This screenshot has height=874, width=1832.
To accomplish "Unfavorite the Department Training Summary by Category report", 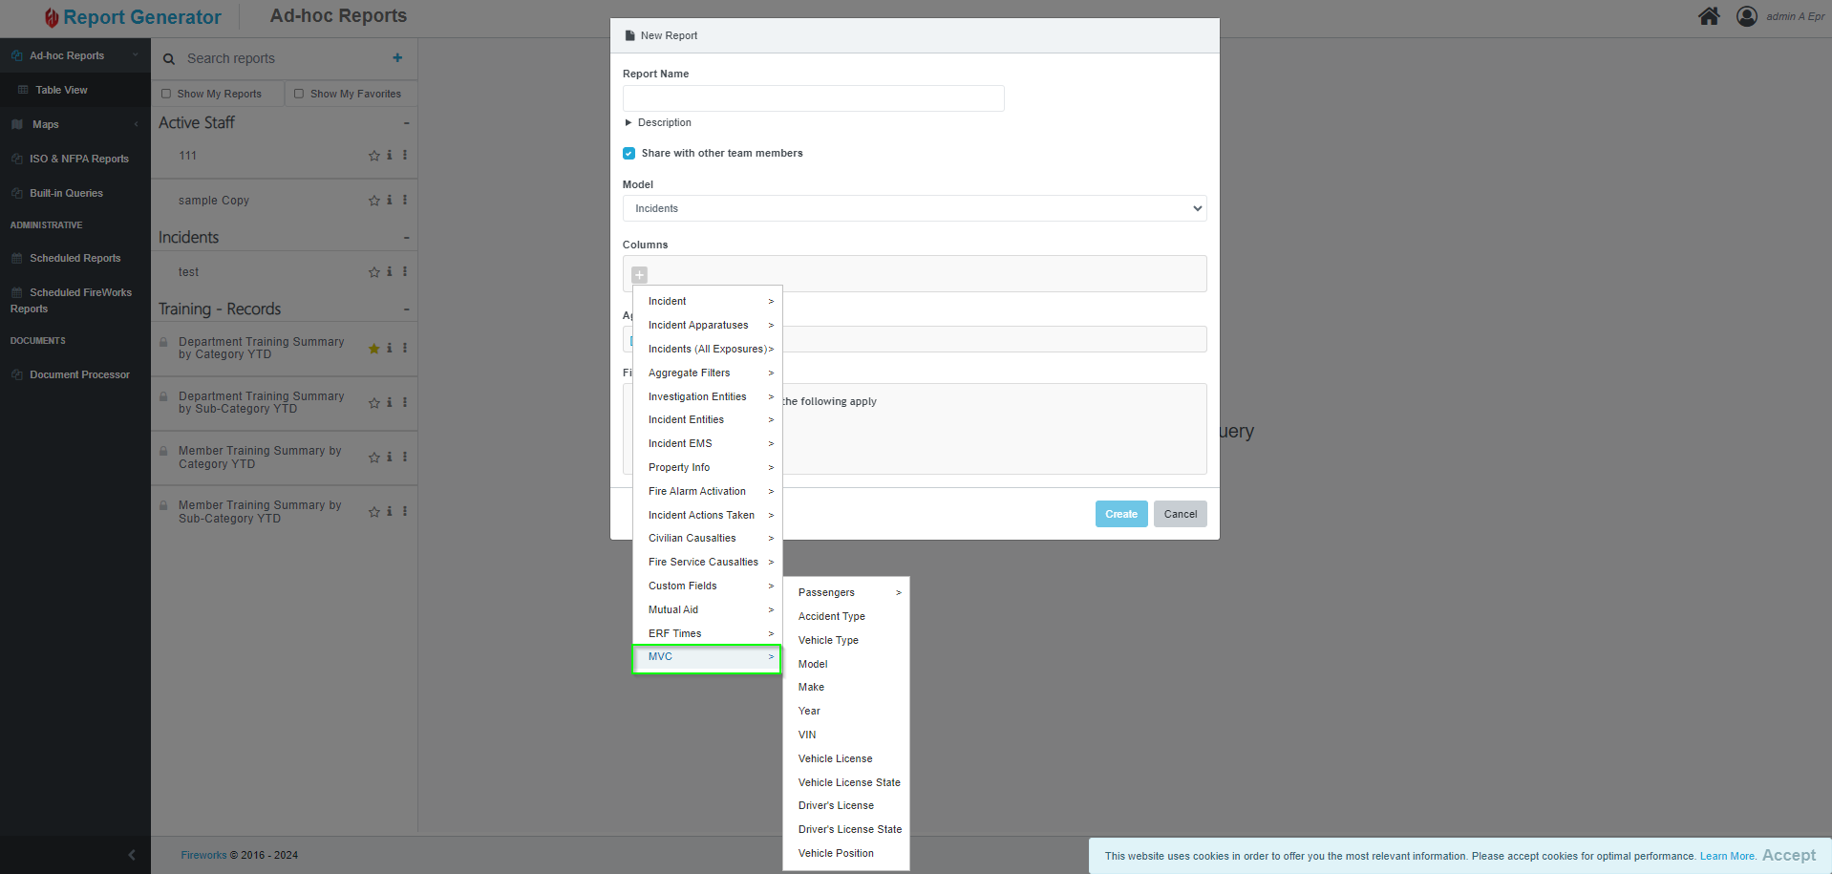I will pyautogui.click(x=373, y=349).
